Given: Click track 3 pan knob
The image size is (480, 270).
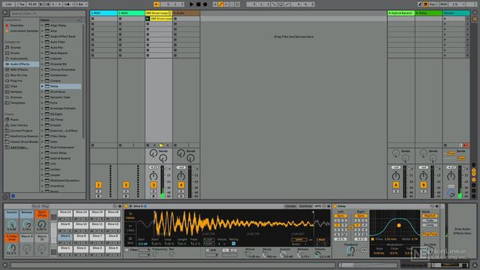Looking at the screenshot, I should pos(153,176).
